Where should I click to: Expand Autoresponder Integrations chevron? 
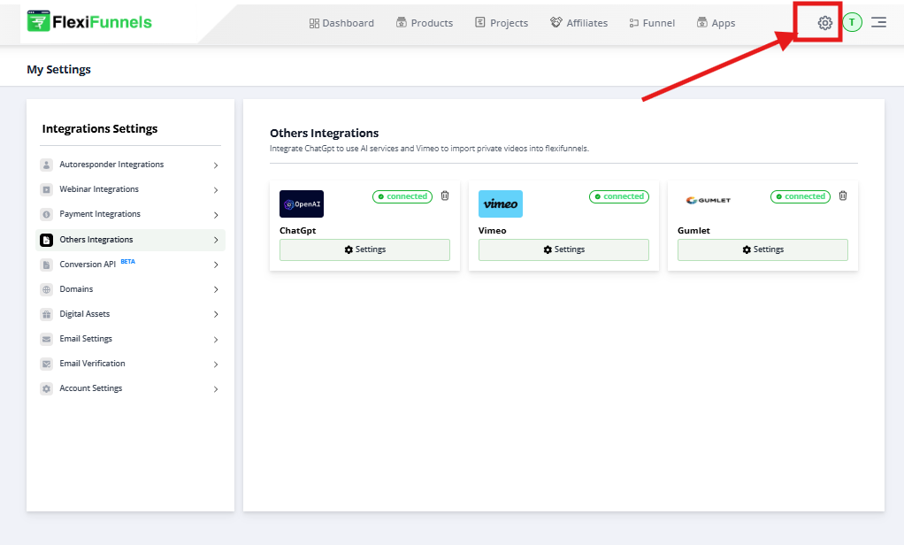point(216,165)
